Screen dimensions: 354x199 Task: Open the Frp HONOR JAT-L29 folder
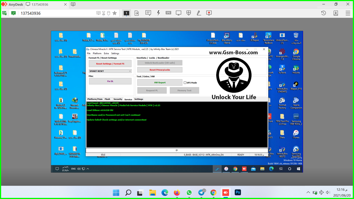[x=144, y=38]
